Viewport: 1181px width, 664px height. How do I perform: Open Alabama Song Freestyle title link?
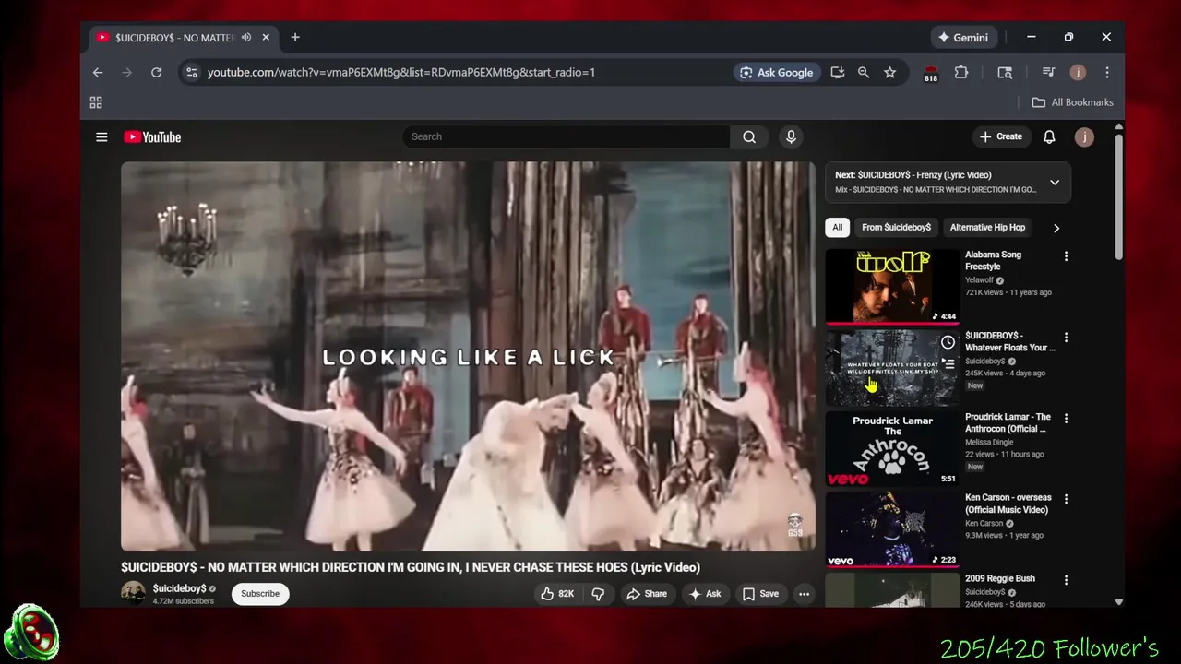pos(993,260)
